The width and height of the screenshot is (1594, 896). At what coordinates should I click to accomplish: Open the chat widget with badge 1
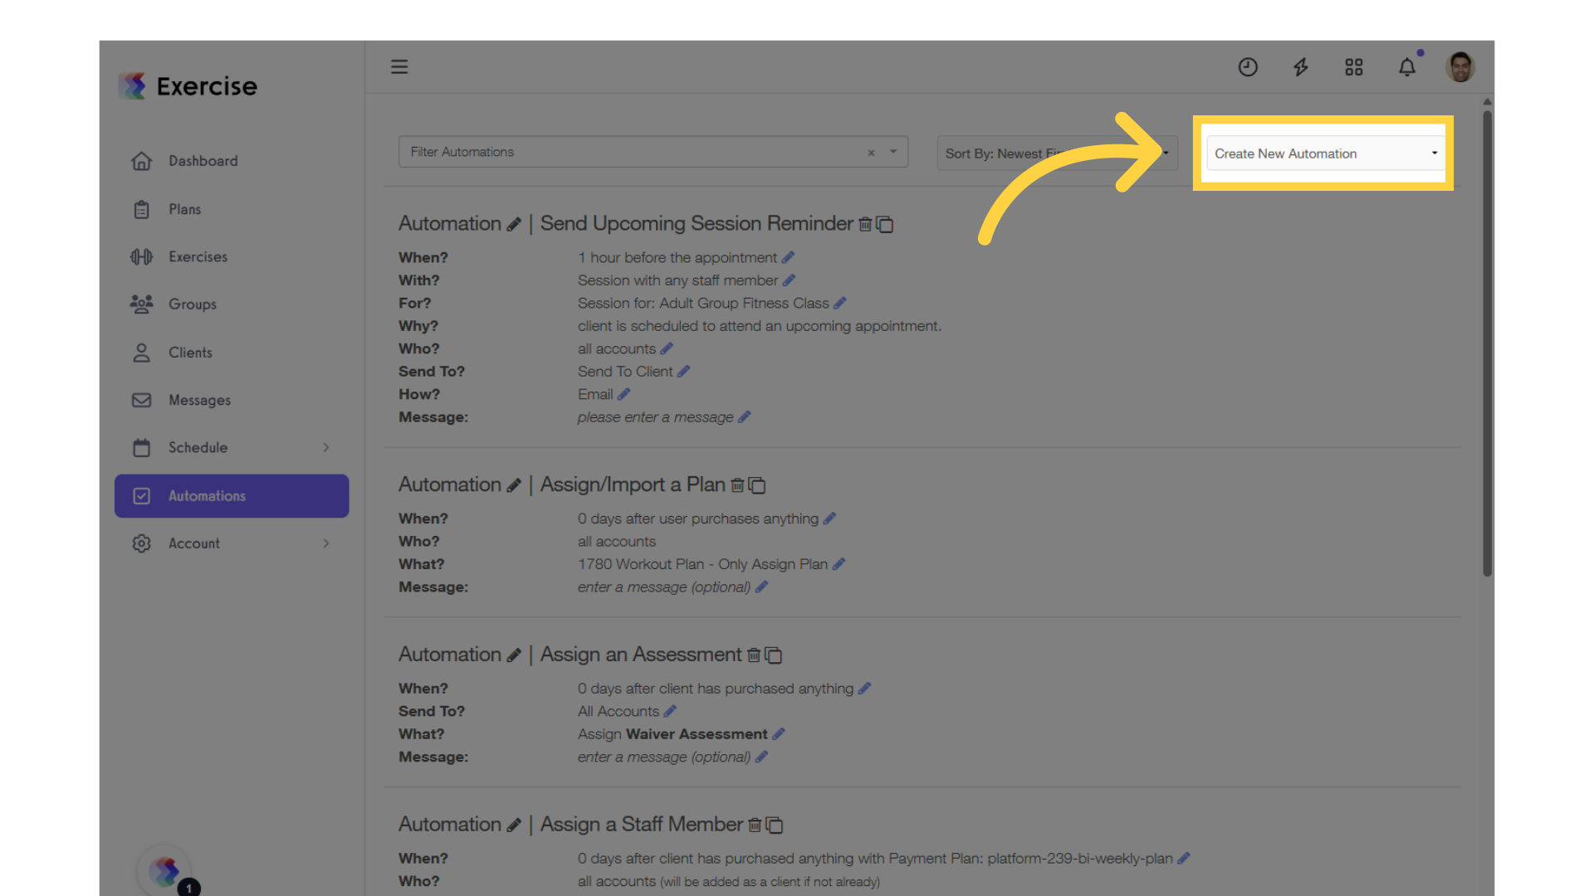tap(165, 872)
